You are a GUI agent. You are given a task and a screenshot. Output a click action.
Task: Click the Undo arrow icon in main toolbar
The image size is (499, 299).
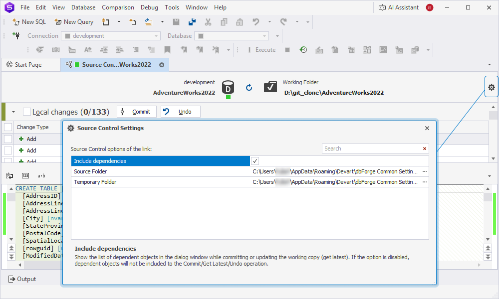[x=256, y=22]
